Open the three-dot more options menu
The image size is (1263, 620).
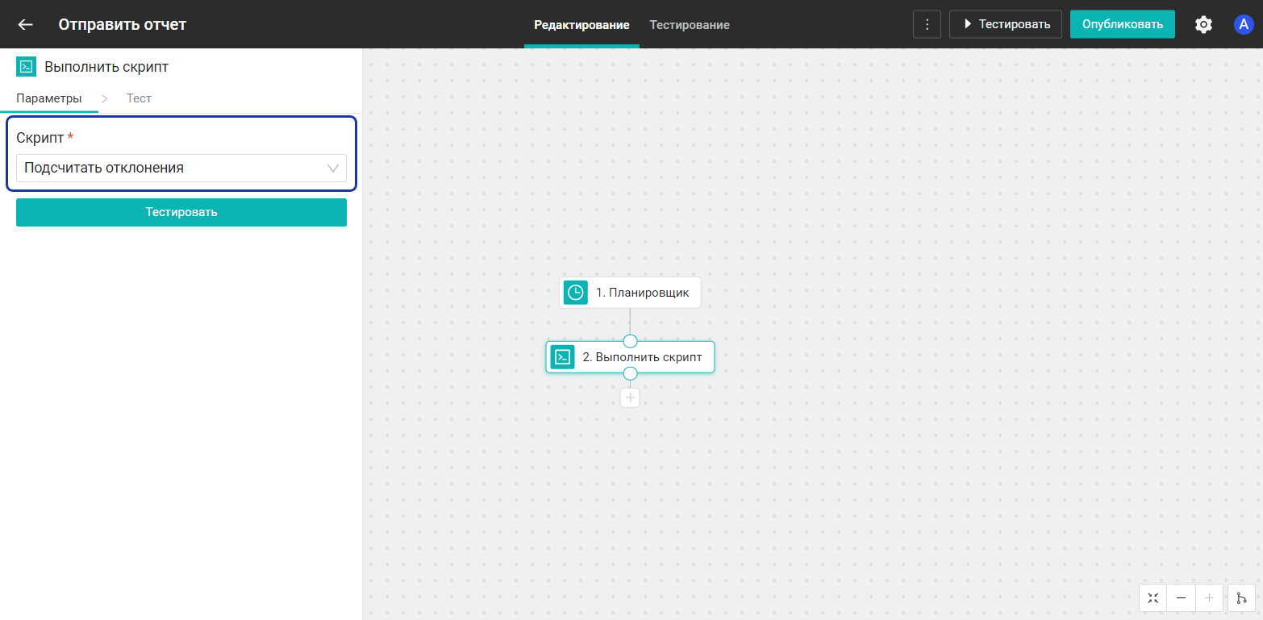[927, 24]
